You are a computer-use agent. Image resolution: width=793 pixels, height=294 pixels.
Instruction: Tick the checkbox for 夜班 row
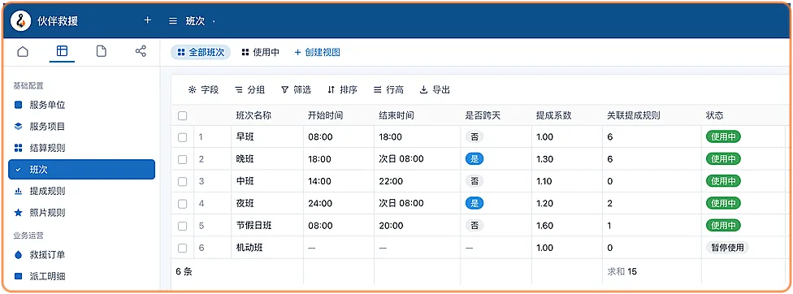coord(183,204)
